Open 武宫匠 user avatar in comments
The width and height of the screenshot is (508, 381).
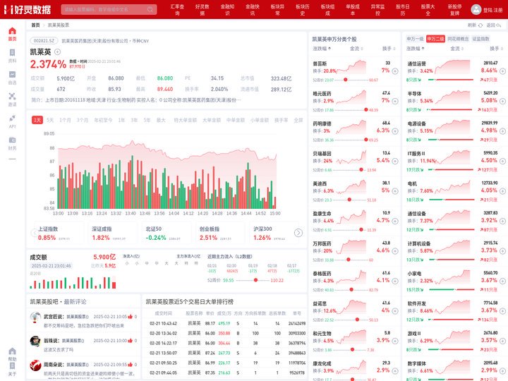pyautogui.click(x=35, y=317)
